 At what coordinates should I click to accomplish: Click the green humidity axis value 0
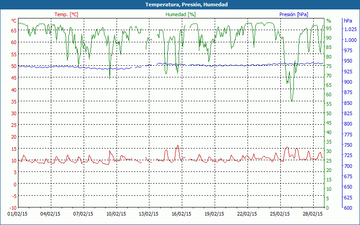tap(328, 208)
